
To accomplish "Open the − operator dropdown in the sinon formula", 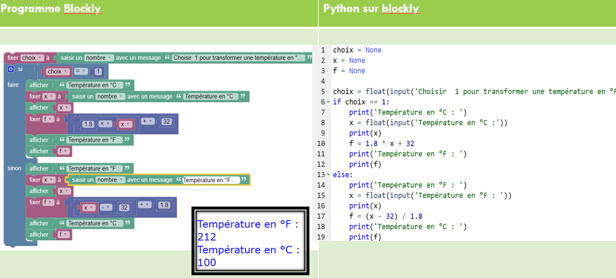I will click(106, 208).
